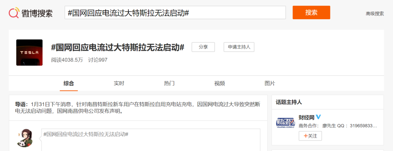Open the 财经网 logo avatar

(286, 122)
